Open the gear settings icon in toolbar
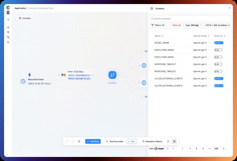The height and width of the screenshot is (161, 237). (x=174, y=142)
